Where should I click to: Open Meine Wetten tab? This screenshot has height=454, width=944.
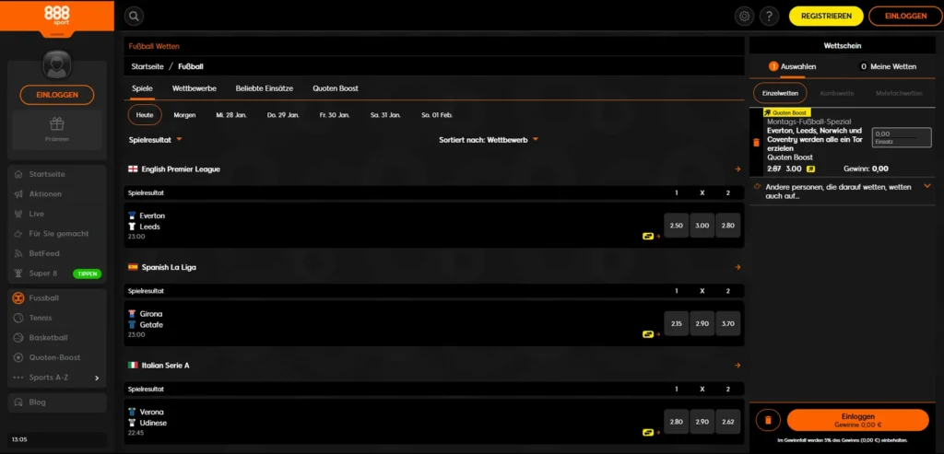[889, 66]
